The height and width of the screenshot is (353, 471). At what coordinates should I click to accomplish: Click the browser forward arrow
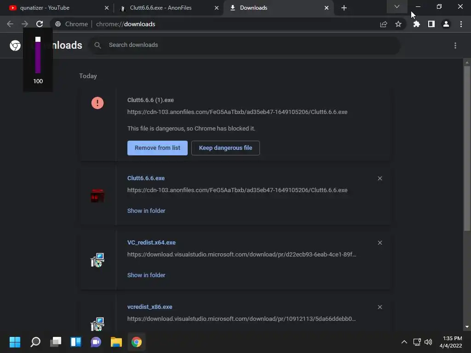coord(25,24)
